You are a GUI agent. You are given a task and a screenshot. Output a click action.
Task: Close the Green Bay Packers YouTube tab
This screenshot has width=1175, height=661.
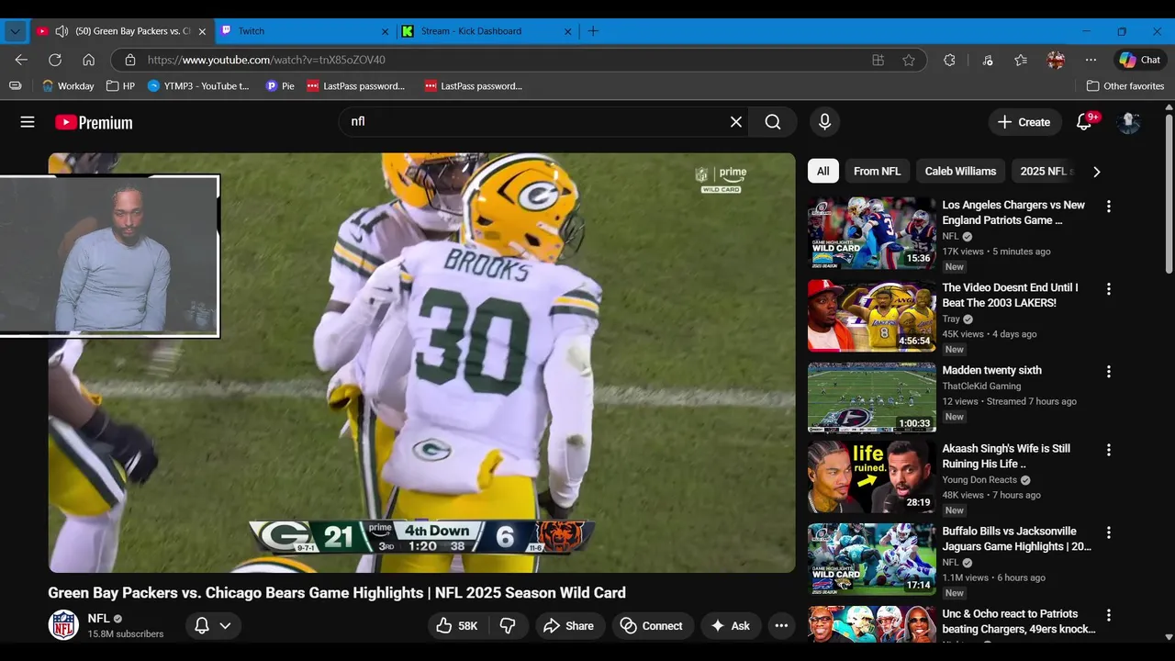pyautogui.click(x=202, y=31)
